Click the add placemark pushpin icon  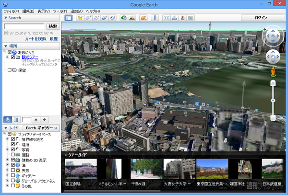pos(79,18)
